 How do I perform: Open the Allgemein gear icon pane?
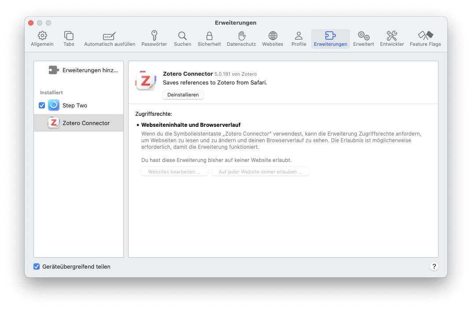click(42, 36)
